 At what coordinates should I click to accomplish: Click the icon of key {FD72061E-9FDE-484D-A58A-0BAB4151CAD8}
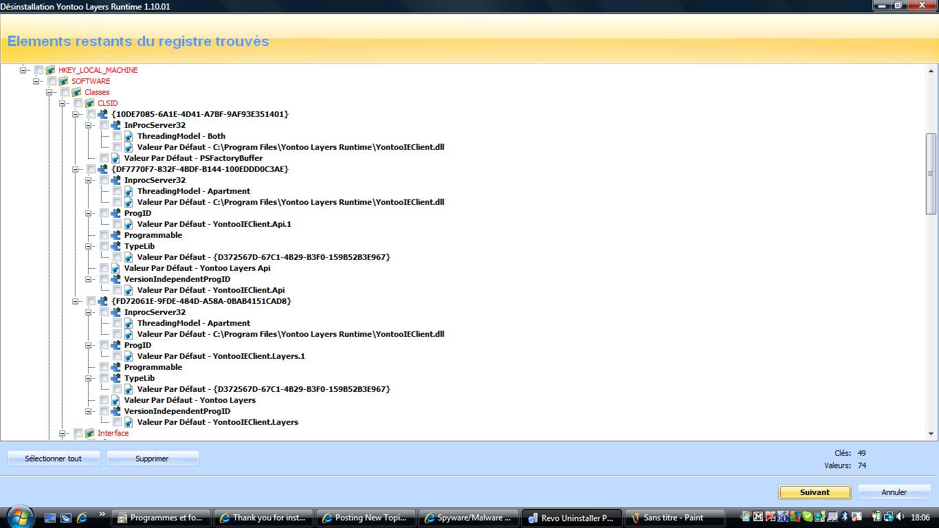(x=102, y=301)
